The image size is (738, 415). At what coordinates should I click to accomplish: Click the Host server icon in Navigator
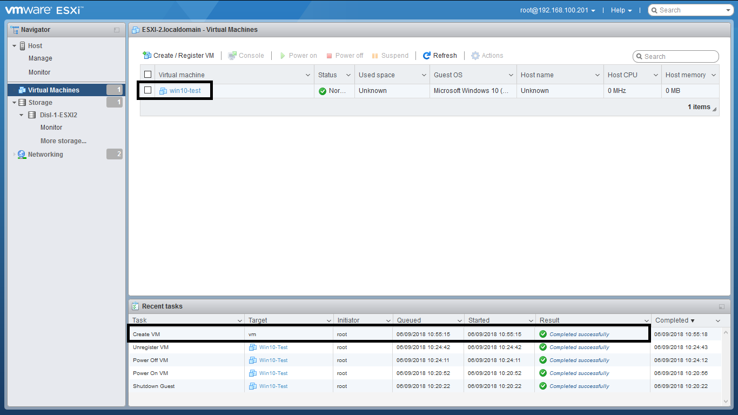click(23, 46)
